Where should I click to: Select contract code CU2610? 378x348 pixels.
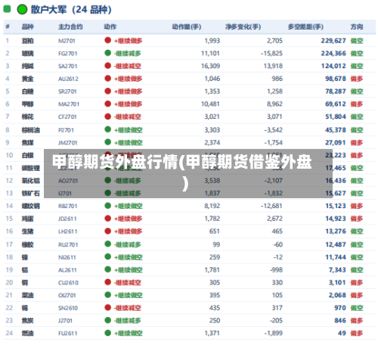point(68,283)
